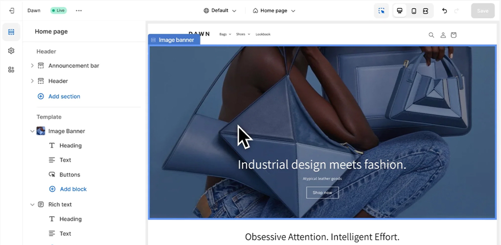Switch to fullscreen preview
Image resolution: width=501 pixels, height=245 pixels.
click(x=426, y=11)
